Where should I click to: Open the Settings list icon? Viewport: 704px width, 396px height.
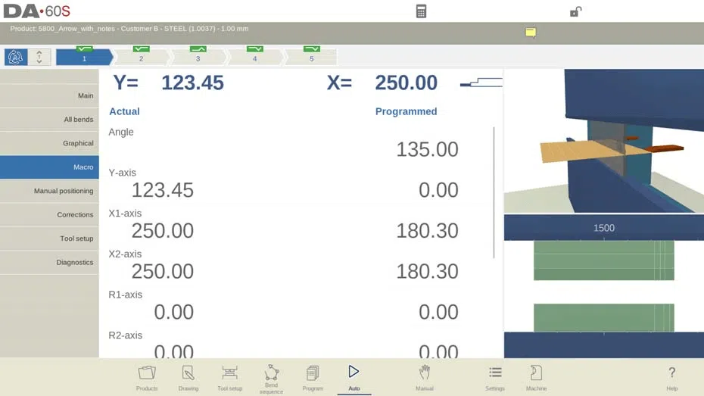click(x=495, y=378)
